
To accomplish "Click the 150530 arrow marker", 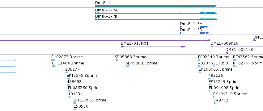I will click(x=75, y=109).
